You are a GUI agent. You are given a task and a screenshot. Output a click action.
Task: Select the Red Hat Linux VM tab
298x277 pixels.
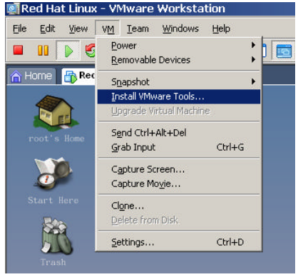pos(79,76)
